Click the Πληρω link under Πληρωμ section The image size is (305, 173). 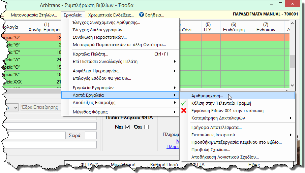[173, 146]
